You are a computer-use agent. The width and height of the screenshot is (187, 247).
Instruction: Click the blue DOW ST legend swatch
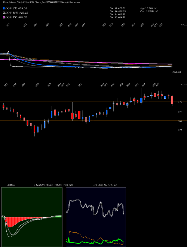[4, 8]
